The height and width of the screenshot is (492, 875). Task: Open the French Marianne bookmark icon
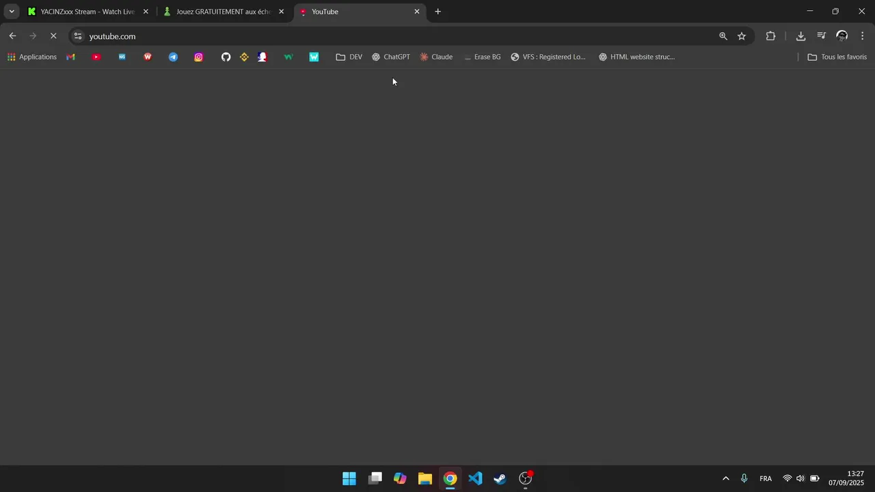262,57
